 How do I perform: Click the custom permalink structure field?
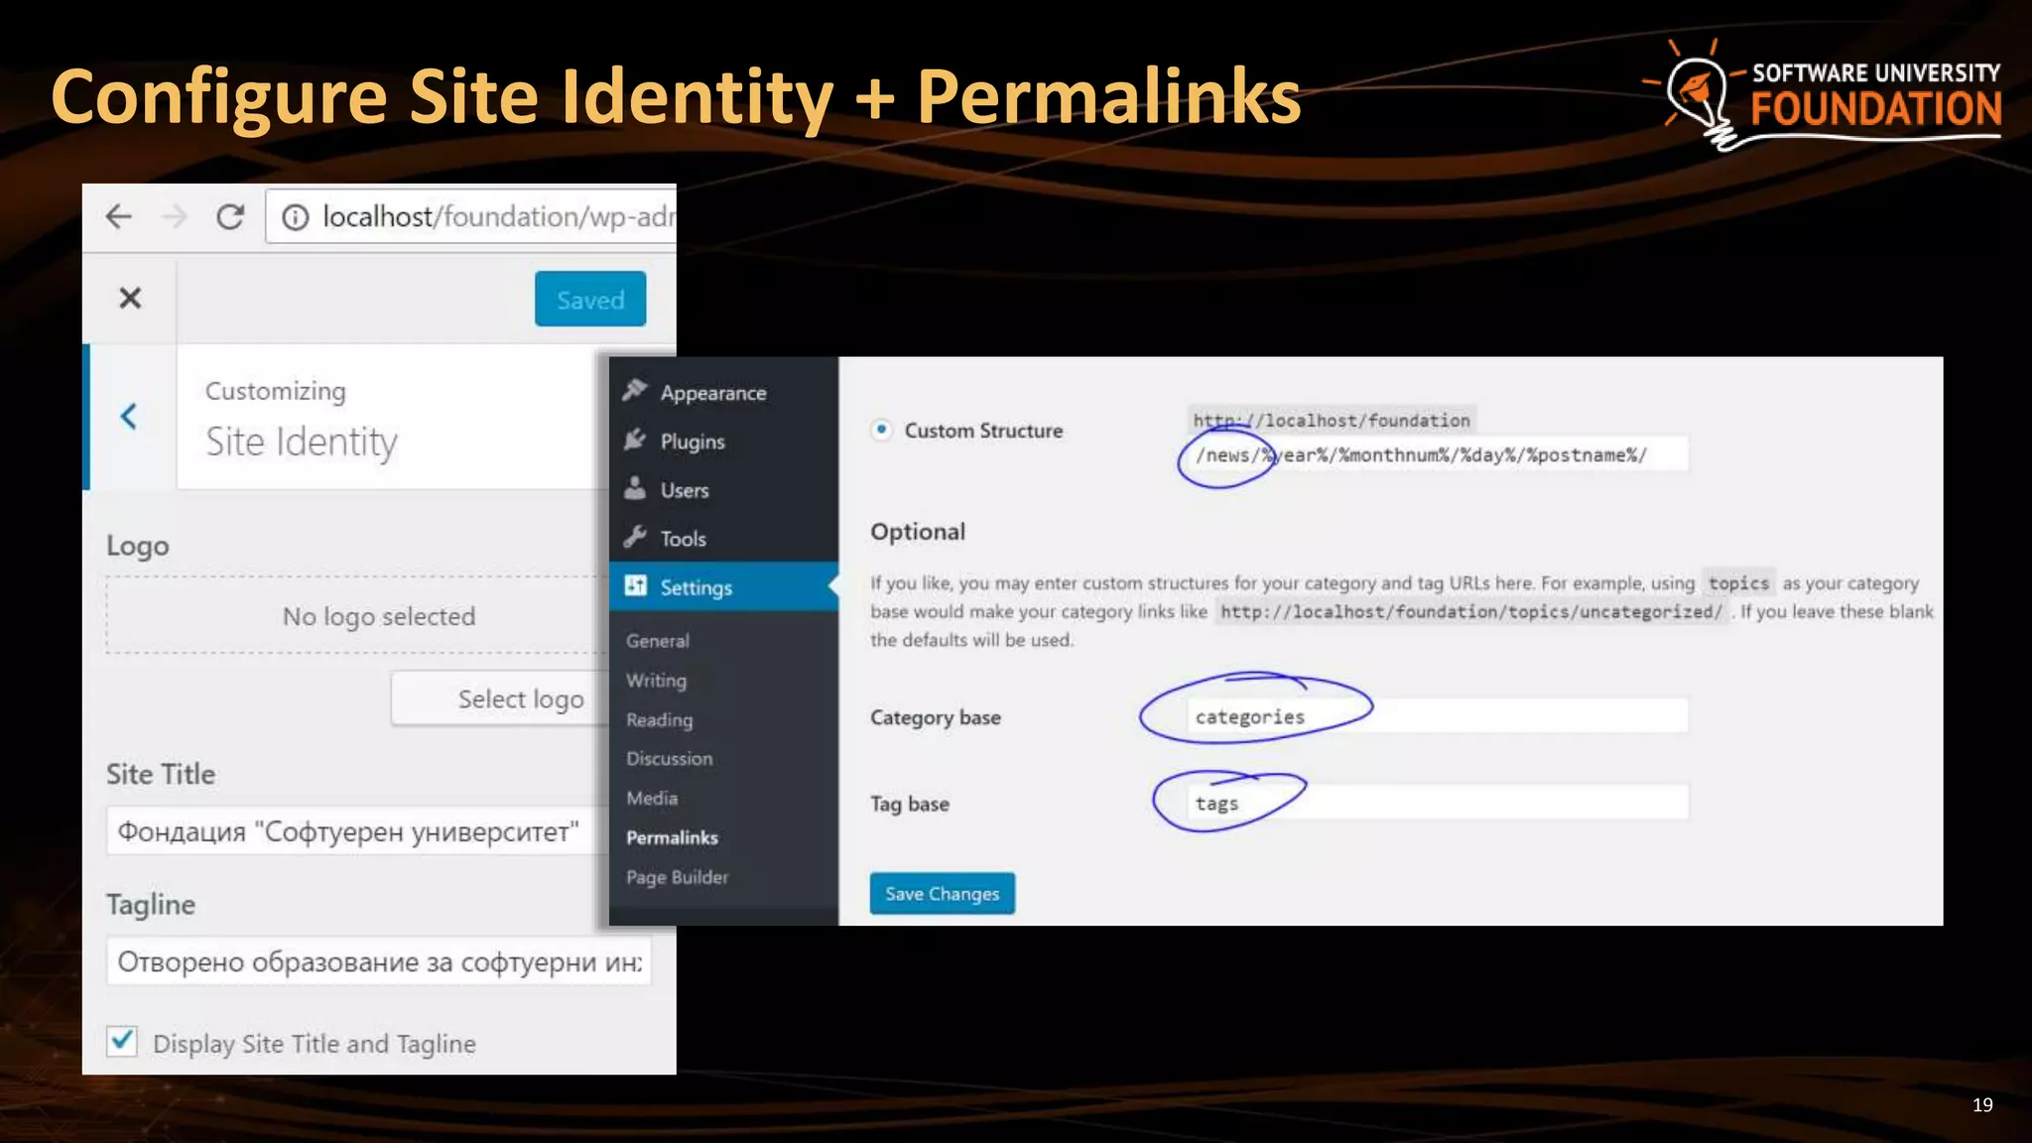(x=1438, y=454)
